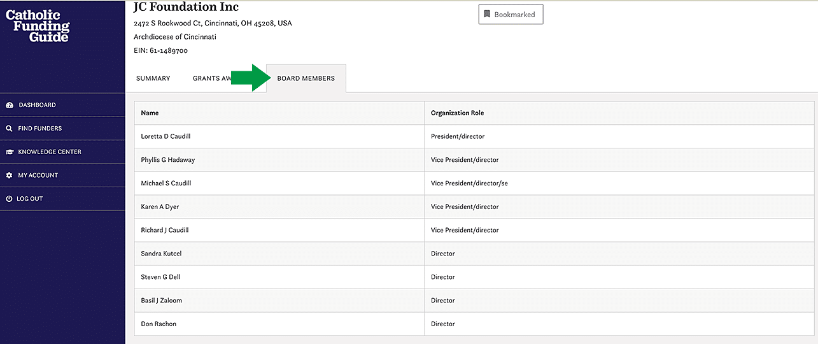Select Sandra Kutcel name cell

coord(279,254)
